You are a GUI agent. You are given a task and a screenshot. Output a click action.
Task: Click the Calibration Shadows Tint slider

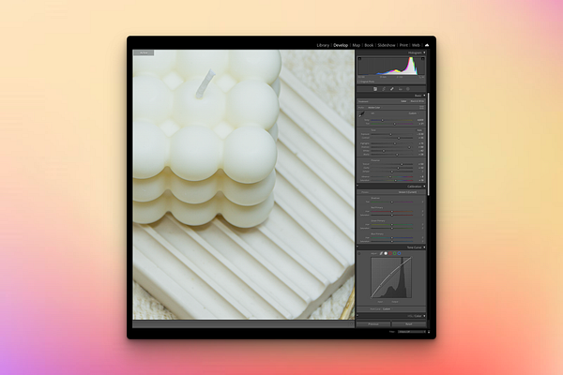391,202
